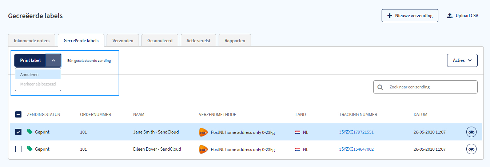Click order number 101 in Eileen Dover row
Image resolution: width=490 pixels, height=167 pixels.
83,149
